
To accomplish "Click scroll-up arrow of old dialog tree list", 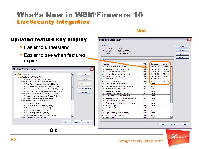I will (x=72, y=74).
